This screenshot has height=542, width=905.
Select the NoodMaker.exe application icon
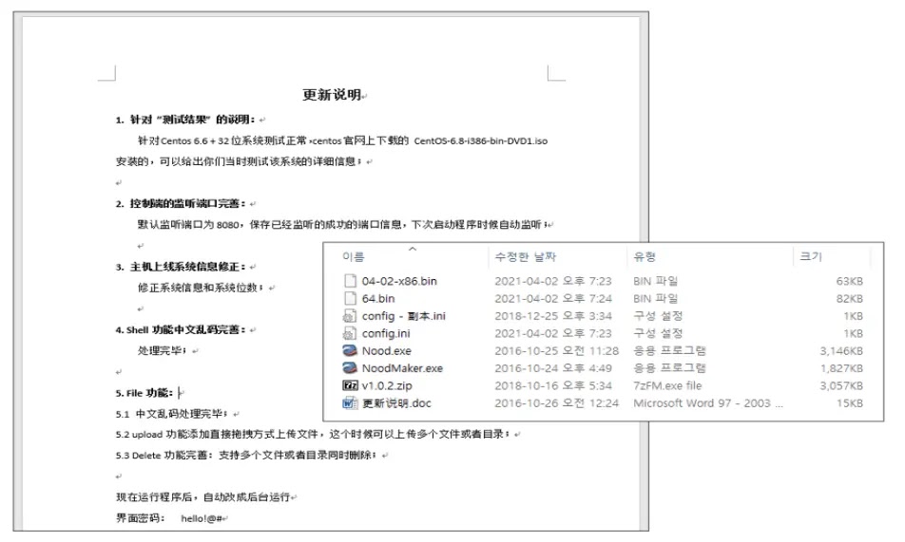click(x=349, y=367)
